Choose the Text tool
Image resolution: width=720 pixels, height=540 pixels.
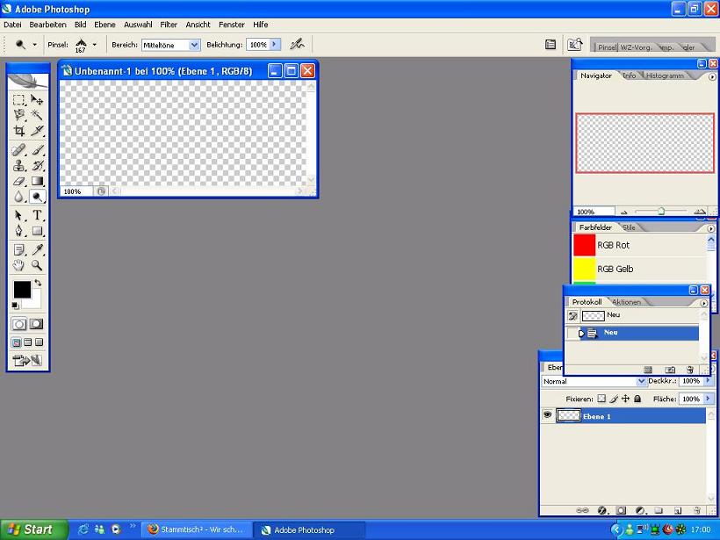(x=38, y=215)
